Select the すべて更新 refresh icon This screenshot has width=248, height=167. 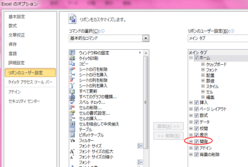pos(72,91)
